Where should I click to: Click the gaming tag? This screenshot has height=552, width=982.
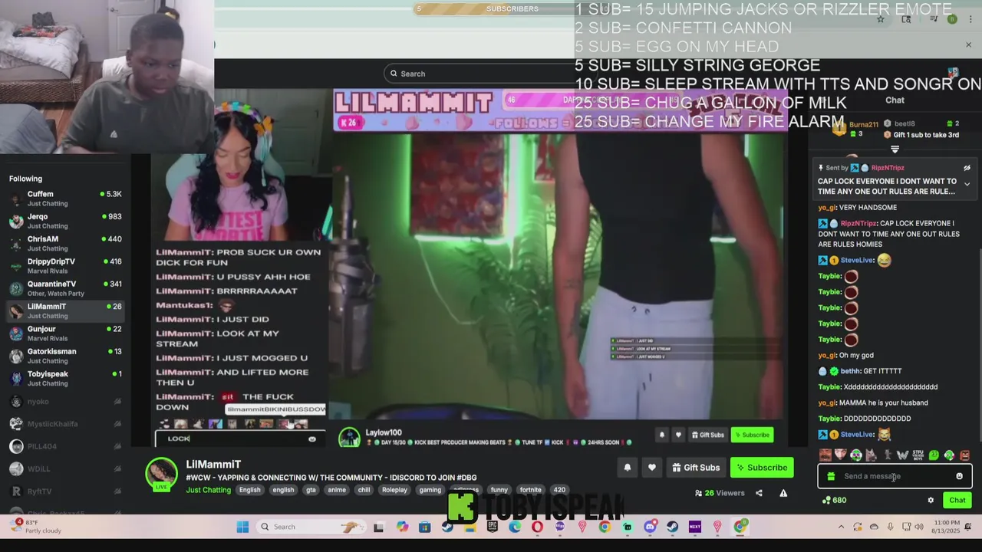point(430,490)
